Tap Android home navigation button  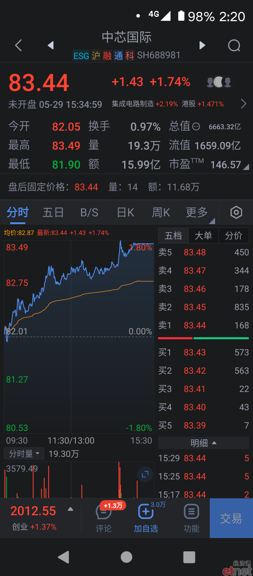tap(126, 557)
